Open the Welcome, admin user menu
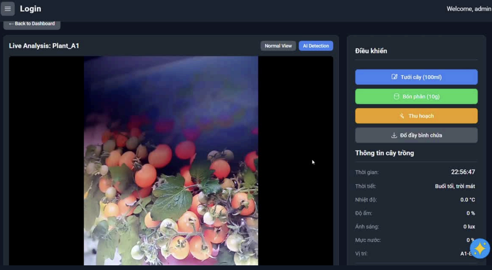 pyautogui.click(x=468, y=9)
